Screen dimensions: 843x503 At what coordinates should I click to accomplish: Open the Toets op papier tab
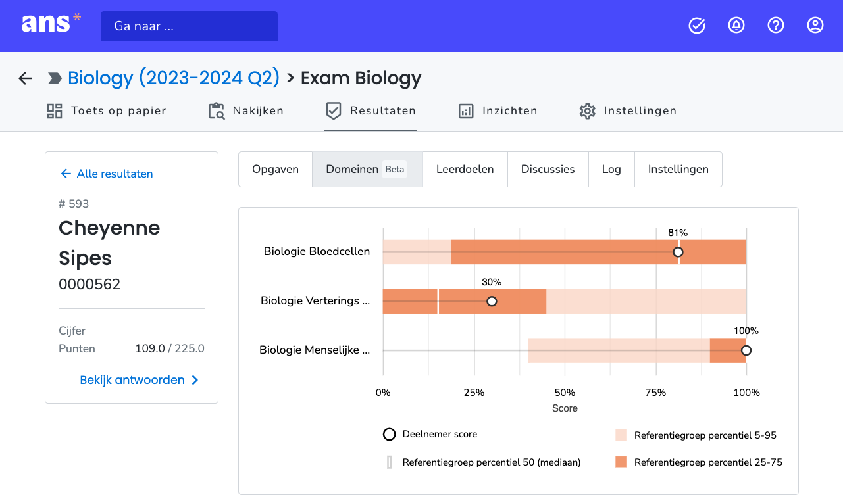coord(107,111)
